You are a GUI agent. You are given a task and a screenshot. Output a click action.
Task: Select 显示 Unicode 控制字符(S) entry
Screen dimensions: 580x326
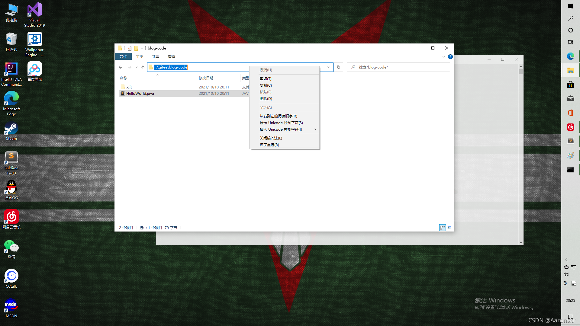coord(285,123)
